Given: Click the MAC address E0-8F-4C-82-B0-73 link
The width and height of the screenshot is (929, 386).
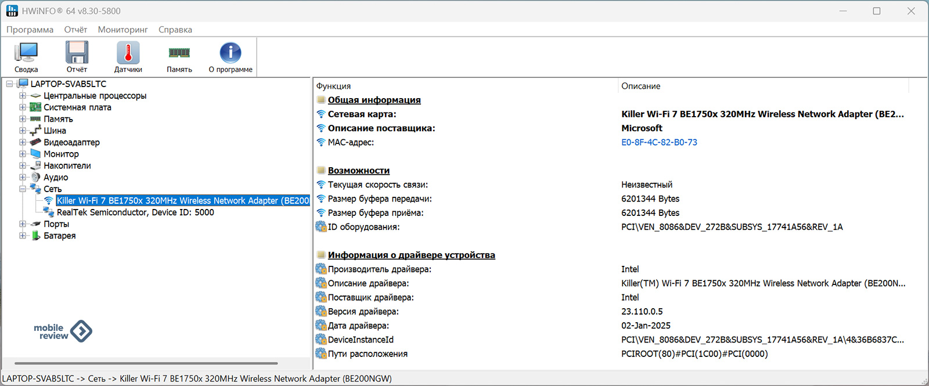Looking at the screenshot, I should [659, 142].
